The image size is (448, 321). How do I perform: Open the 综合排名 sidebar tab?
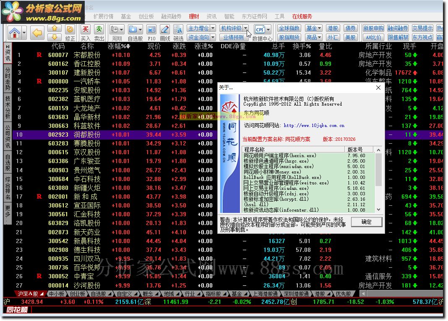pyautogui.click(x=8, y=188)
